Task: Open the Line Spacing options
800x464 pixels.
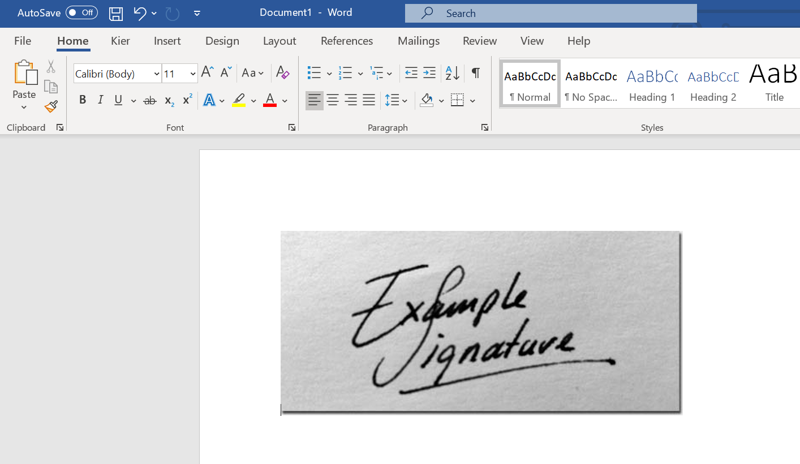Action: click(397, 100)
